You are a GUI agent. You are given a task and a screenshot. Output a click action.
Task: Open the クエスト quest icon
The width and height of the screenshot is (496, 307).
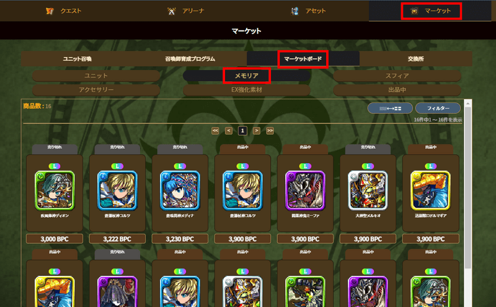pyautogui.click(x=50, y=11)
